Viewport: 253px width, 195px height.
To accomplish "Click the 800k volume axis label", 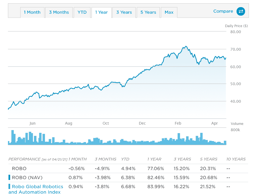I will (x=235, y=130).
